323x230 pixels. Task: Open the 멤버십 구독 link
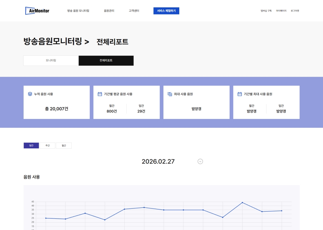266,11
